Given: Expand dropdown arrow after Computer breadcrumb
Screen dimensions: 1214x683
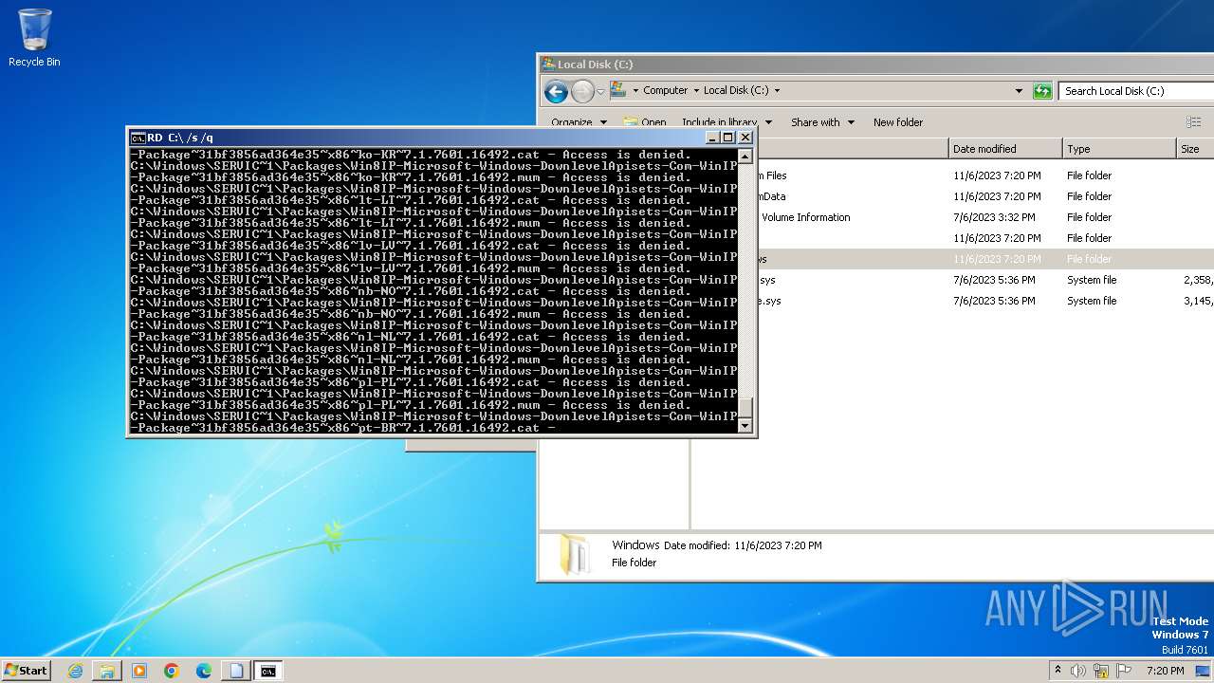Looking at the screenshot, I should (x=695, y=91).
